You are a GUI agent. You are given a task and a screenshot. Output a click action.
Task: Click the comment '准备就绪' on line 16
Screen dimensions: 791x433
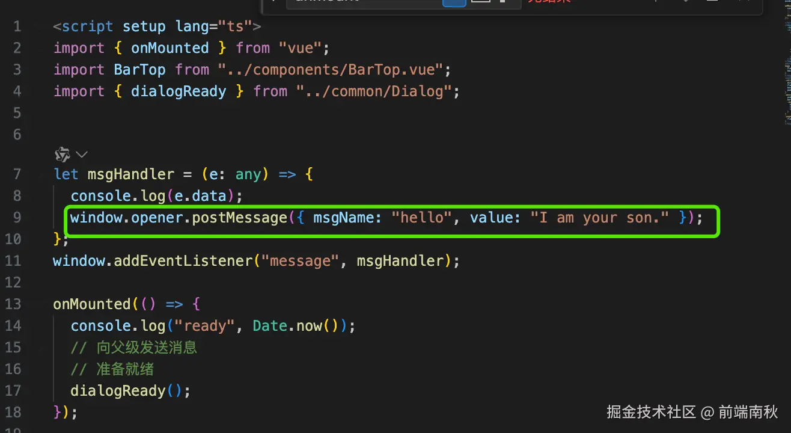126,369
